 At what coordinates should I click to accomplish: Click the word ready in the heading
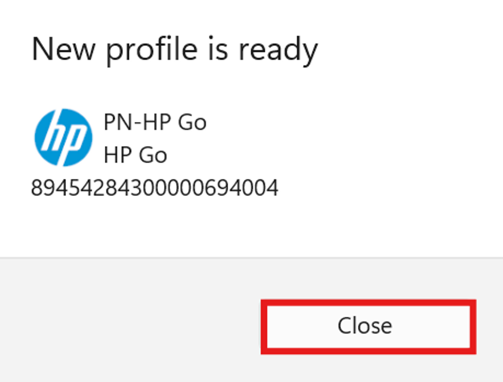(x=278, y=50)
